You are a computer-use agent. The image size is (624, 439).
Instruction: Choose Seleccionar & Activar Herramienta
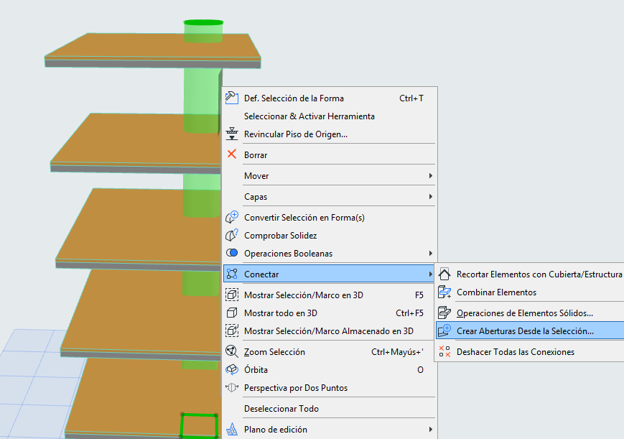click(x=330, y=116)
